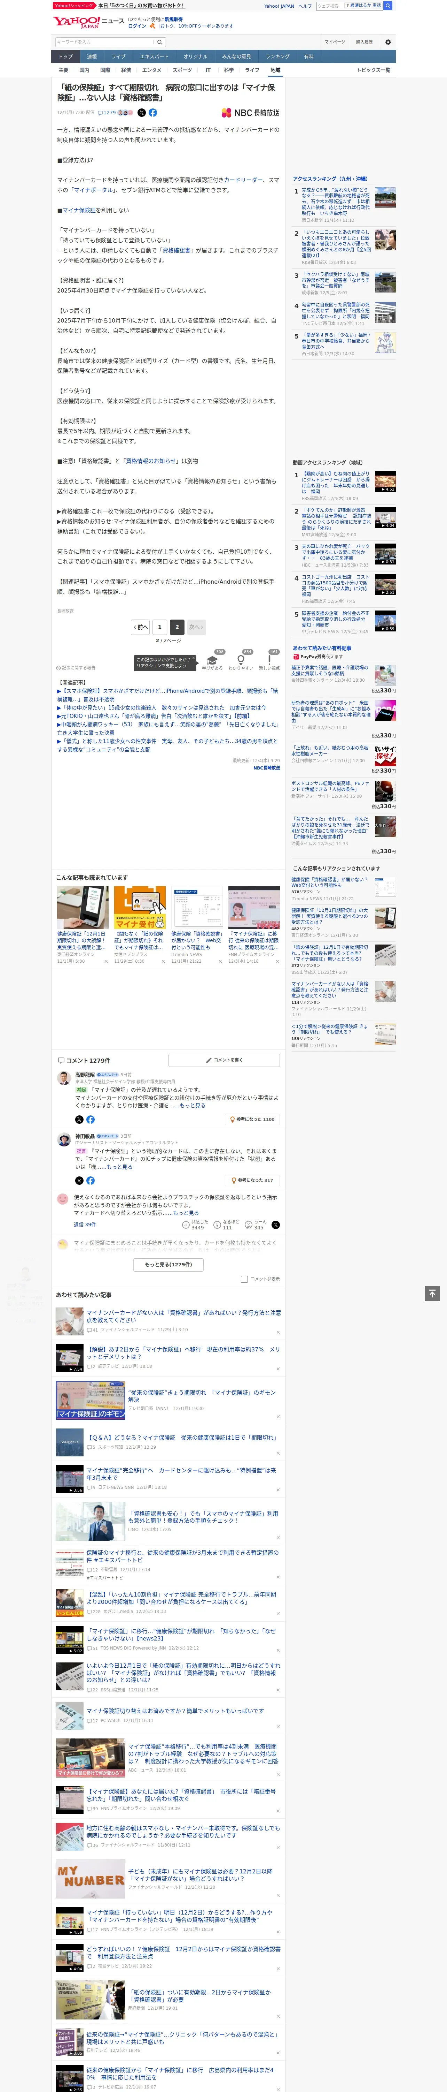The image size is (447, 2092).
Task: Open access ranking item 1 thumbnail
Action: pyautogui.click(x=385, y=197)
